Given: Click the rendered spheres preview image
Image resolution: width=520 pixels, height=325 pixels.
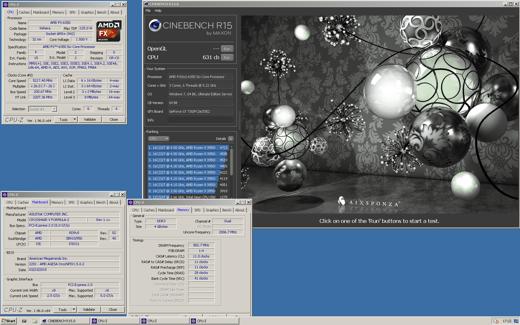Looking at the screenshot, I should 380,115.
